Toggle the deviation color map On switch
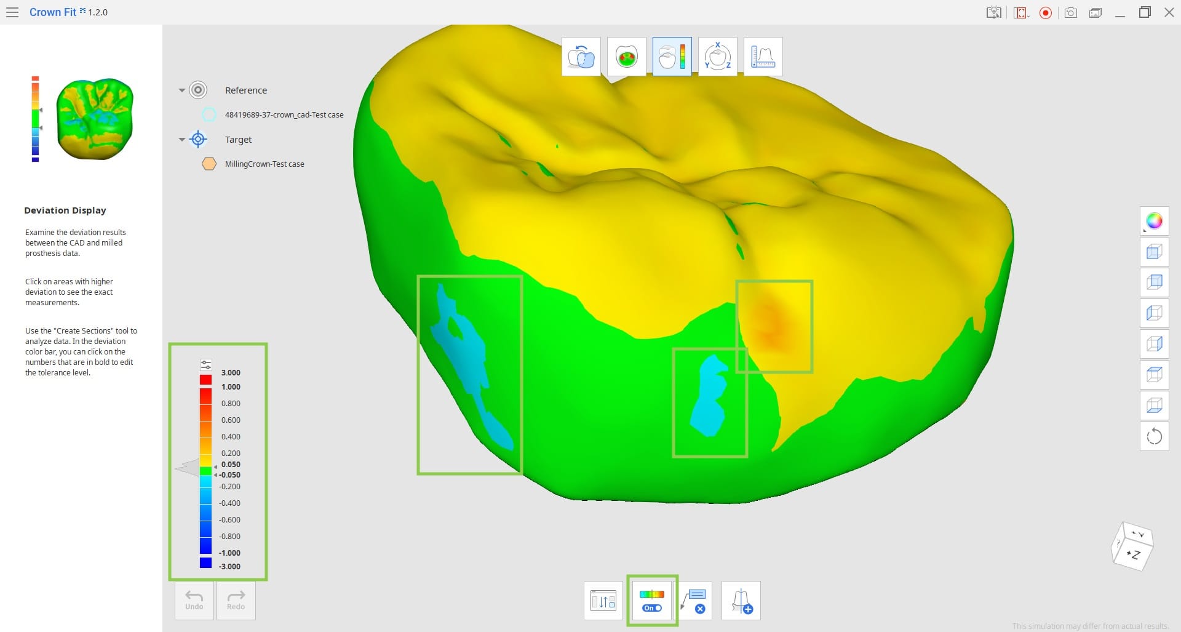This screenshot has width=1181, height=632. coord(652,601)
